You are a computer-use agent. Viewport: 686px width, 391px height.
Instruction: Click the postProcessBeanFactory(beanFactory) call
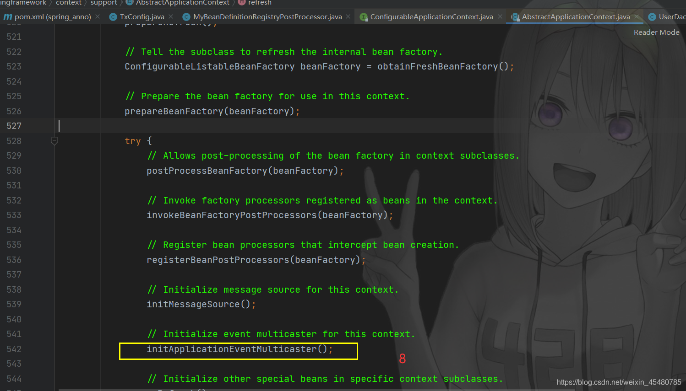point(242,171)
